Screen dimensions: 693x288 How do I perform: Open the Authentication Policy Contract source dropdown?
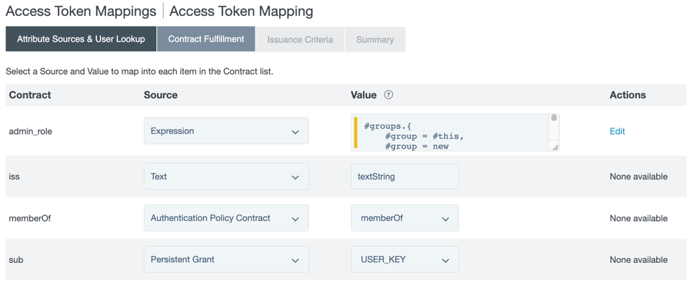(226, 218)
